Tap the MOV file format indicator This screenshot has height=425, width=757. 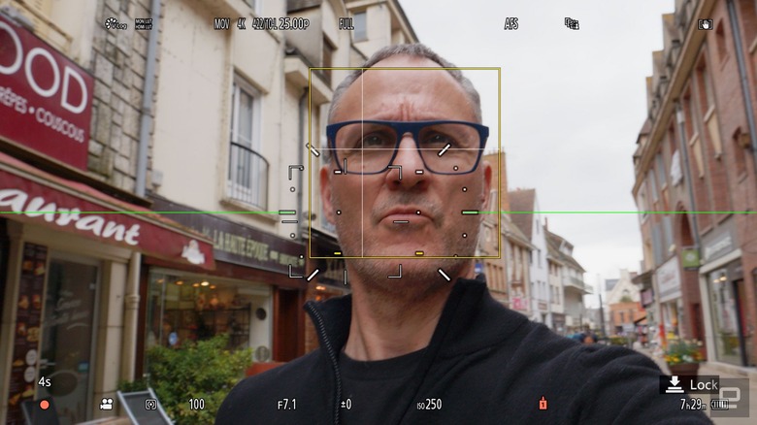click(222, 23)
